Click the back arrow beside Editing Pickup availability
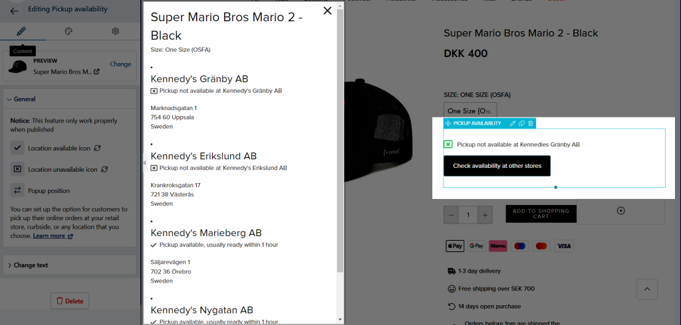 [x=14, y=11]
